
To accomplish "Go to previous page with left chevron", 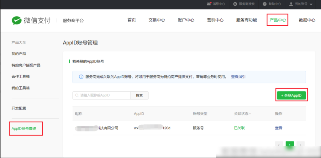I will click(279, 145).
